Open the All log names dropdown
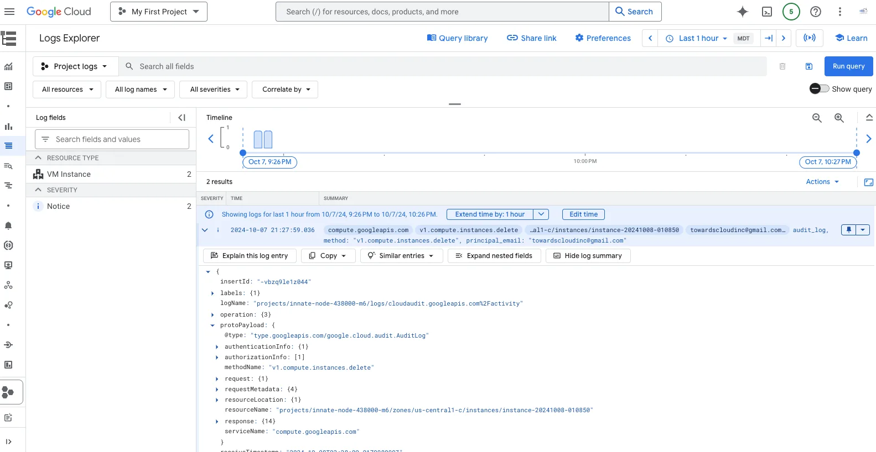 pos(141,90)
